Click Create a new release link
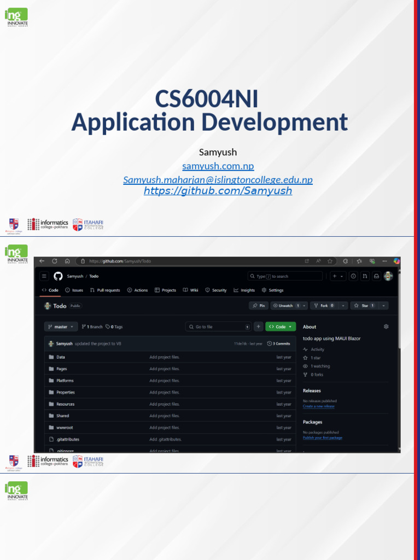Viewport: 420px width, 560px height. tap(318, 406)
